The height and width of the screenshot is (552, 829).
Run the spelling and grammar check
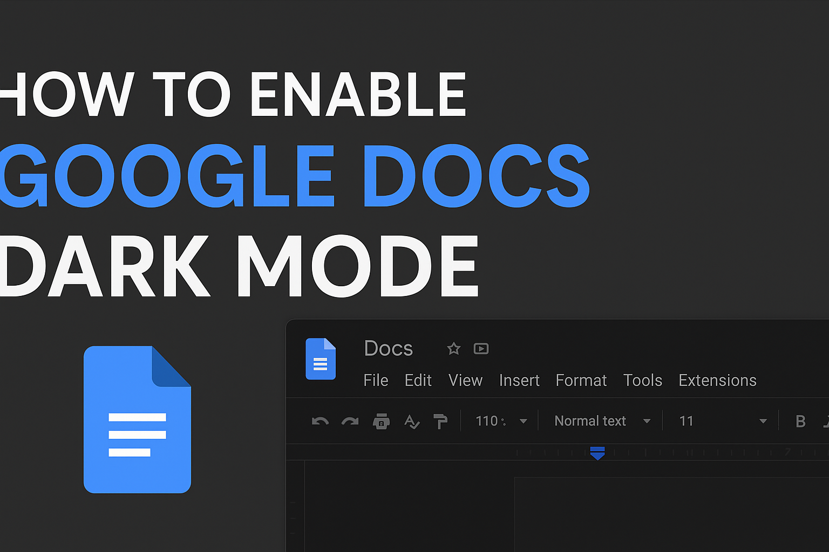point(412,422)
